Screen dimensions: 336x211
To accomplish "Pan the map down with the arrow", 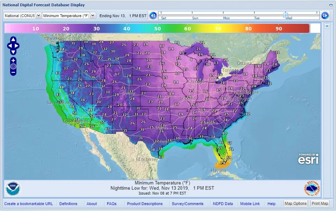I will pyautogui.click(x=13, y=52).
